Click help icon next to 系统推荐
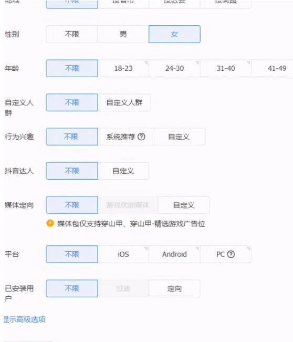293x342 pixels. tap(141, 137)
